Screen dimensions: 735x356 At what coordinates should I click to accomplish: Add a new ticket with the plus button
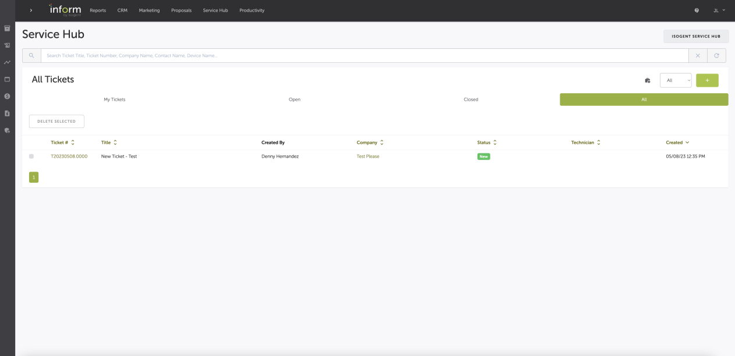pyautogui.click(x=707, y=80)
